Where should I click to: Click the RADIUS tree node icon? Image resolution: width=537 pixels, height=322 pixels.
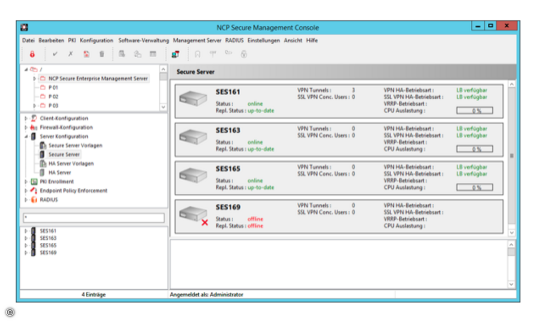point(34,200)
